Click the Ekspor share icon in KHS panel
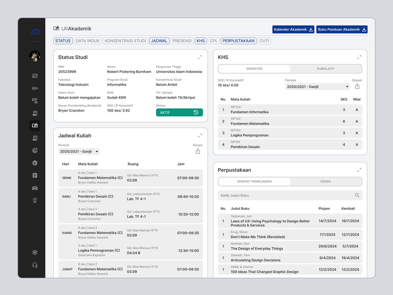The image size is (393, 295). [357, 86]
